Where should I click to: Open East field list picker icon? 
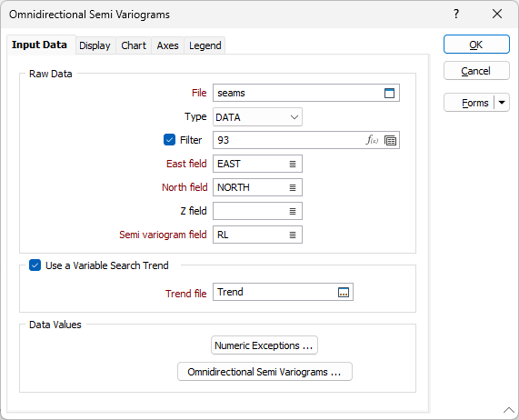click(293, 164)
